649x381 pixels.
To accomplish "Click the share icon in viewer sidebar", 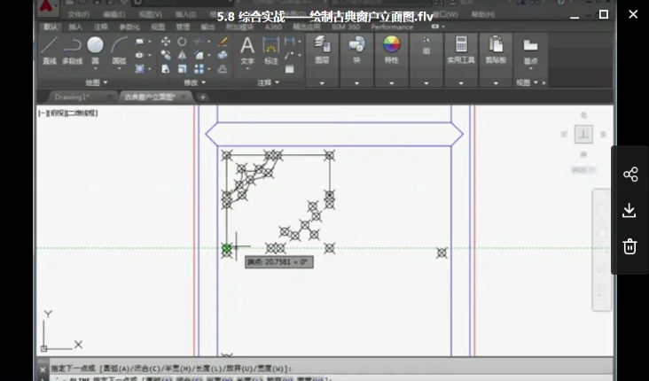I will (630, 175).
